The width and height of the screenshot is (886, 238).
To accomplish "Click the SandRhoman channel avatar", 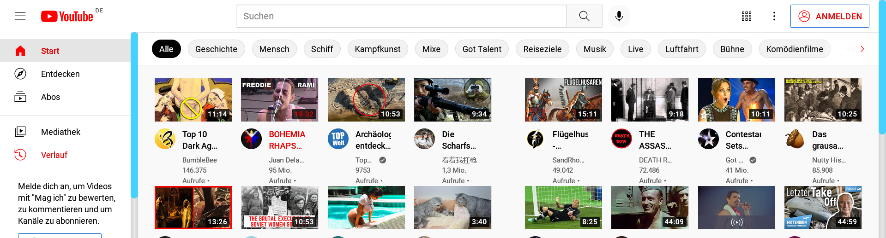I will point(535,139).
